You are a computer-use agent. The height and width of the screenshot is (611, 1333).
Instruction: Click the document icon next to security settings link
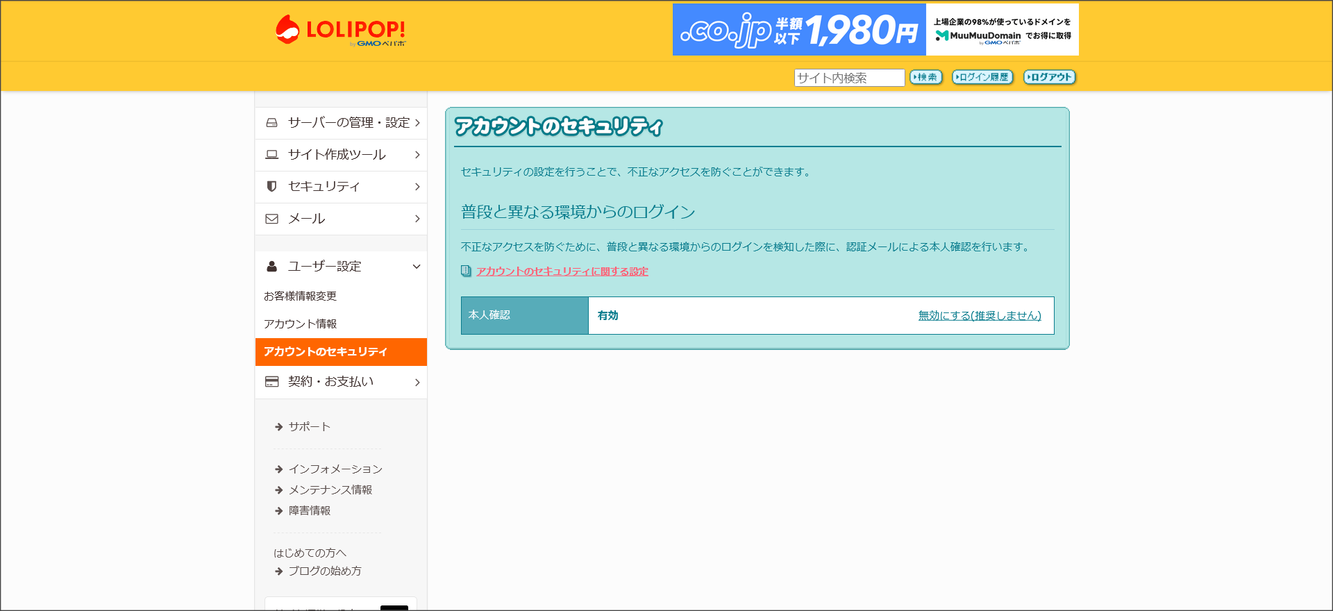pyautogui.click(x=466, y=271)
